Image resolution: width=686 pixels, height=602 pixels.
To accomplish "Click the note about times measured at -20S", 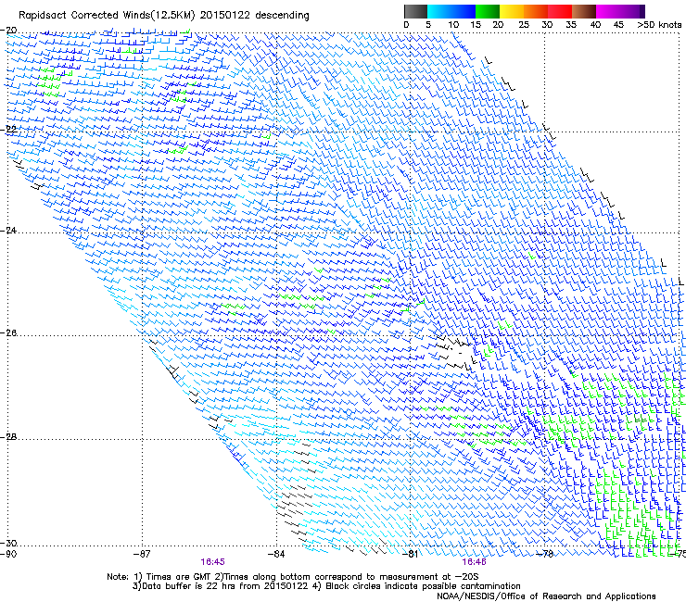I will [349, 577].
